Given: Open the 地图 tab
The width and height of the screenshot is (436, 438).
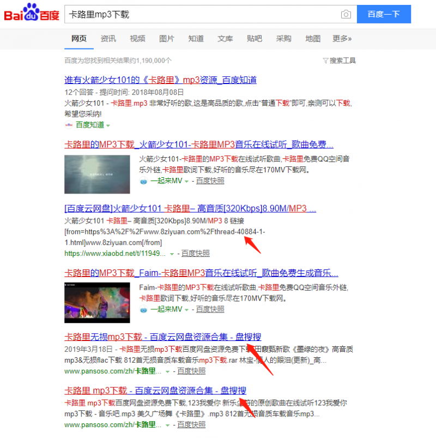Looking at the screenshot, I should click(x=313, y=39).
